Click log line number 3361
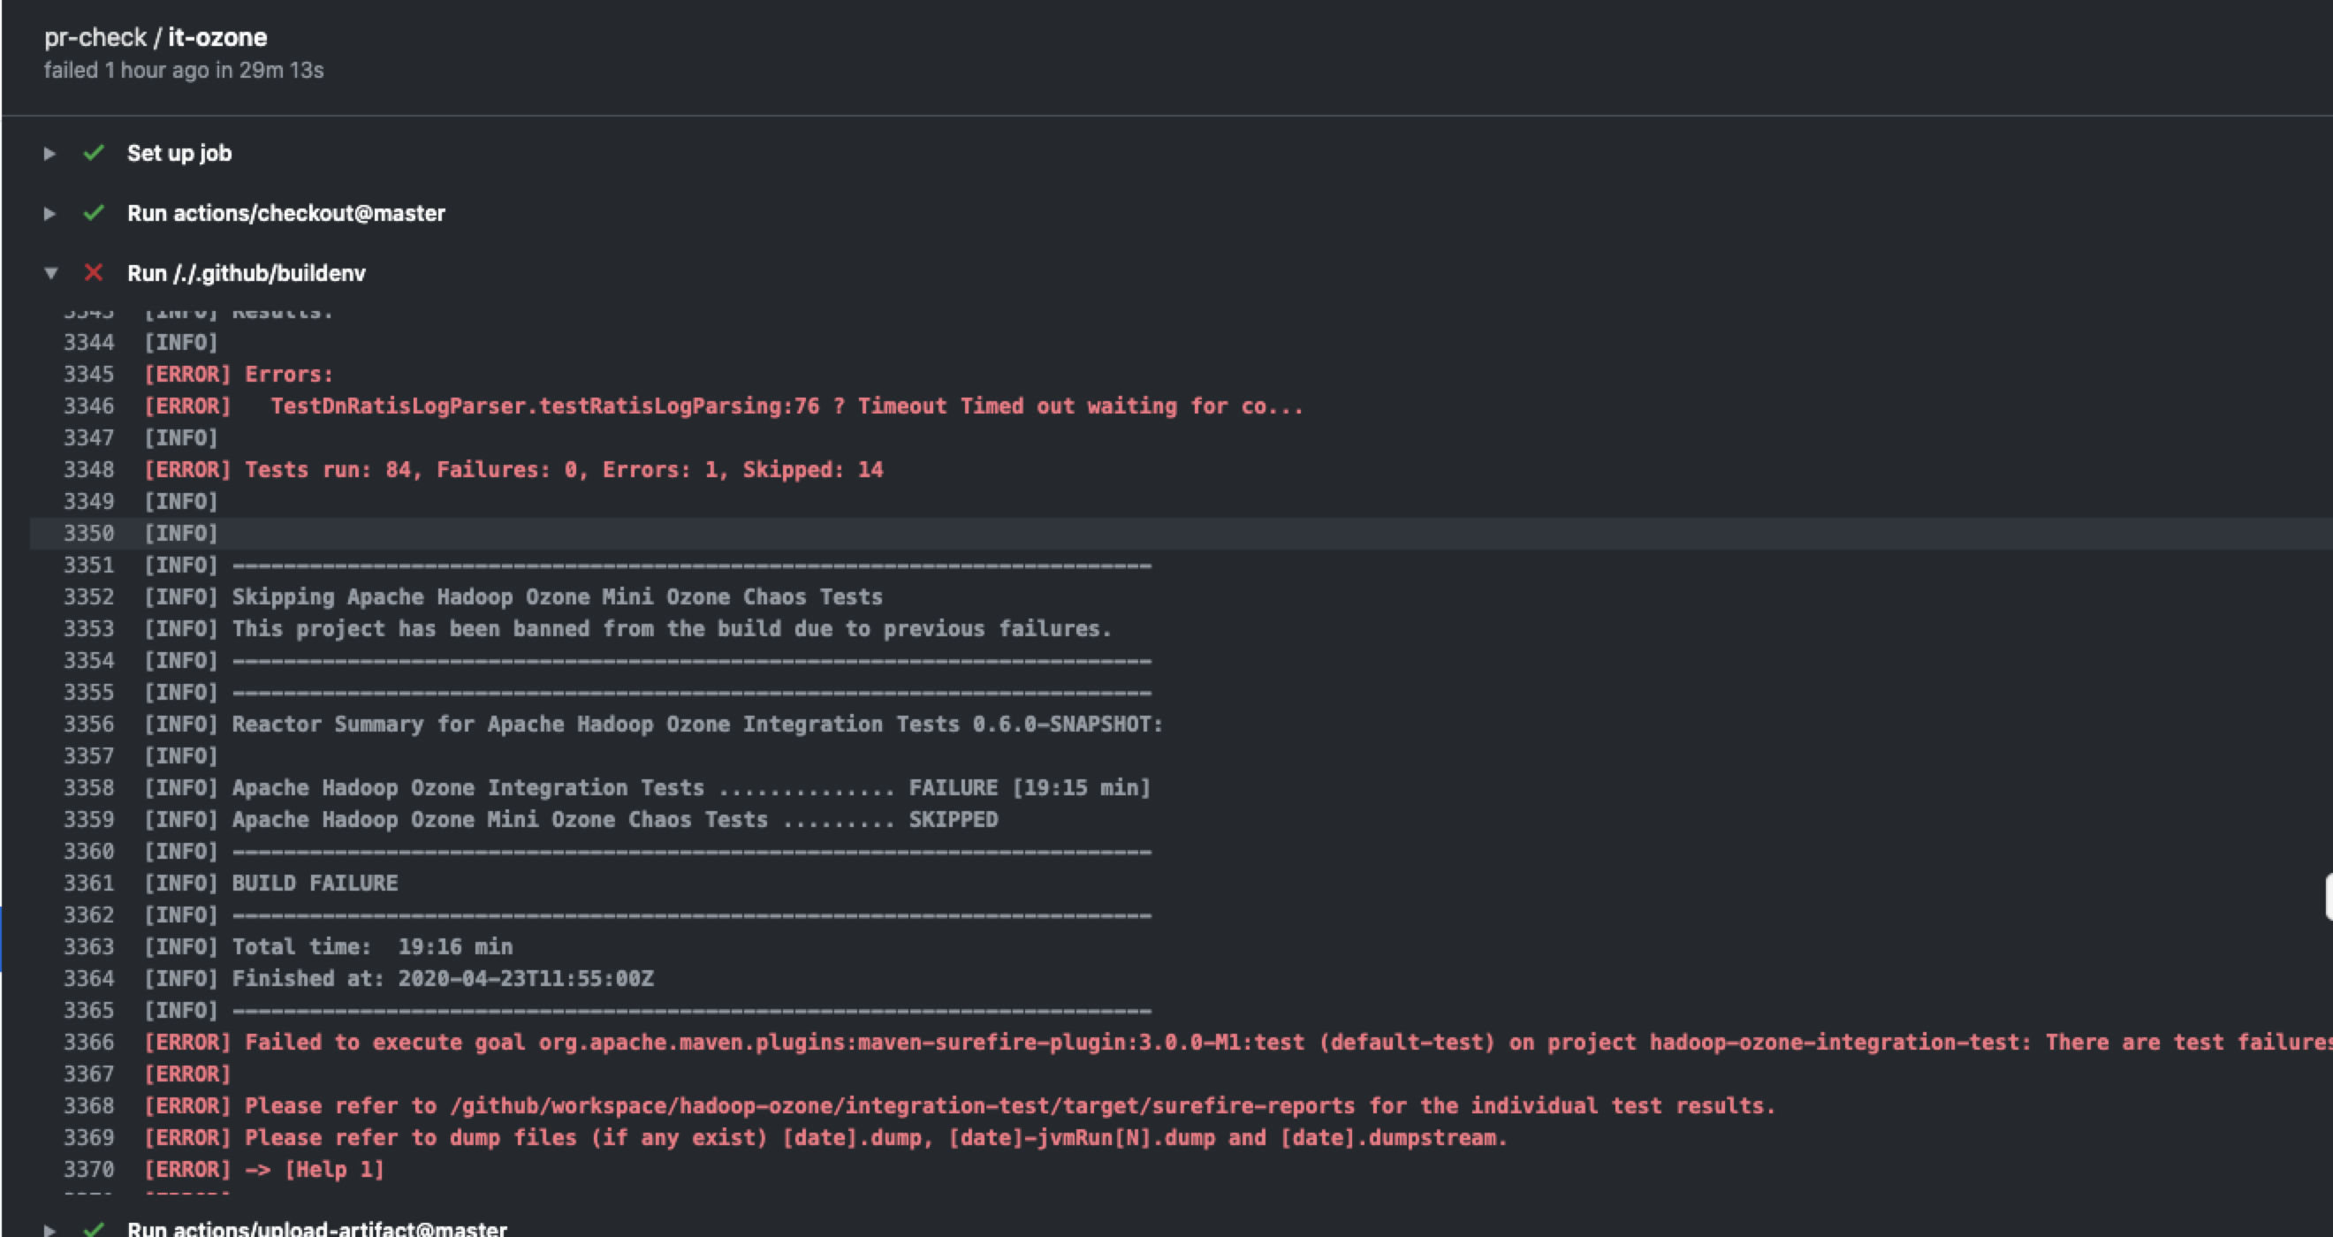The height and width of the screenshot is (1237, 2333). click(x=88, y=883)
